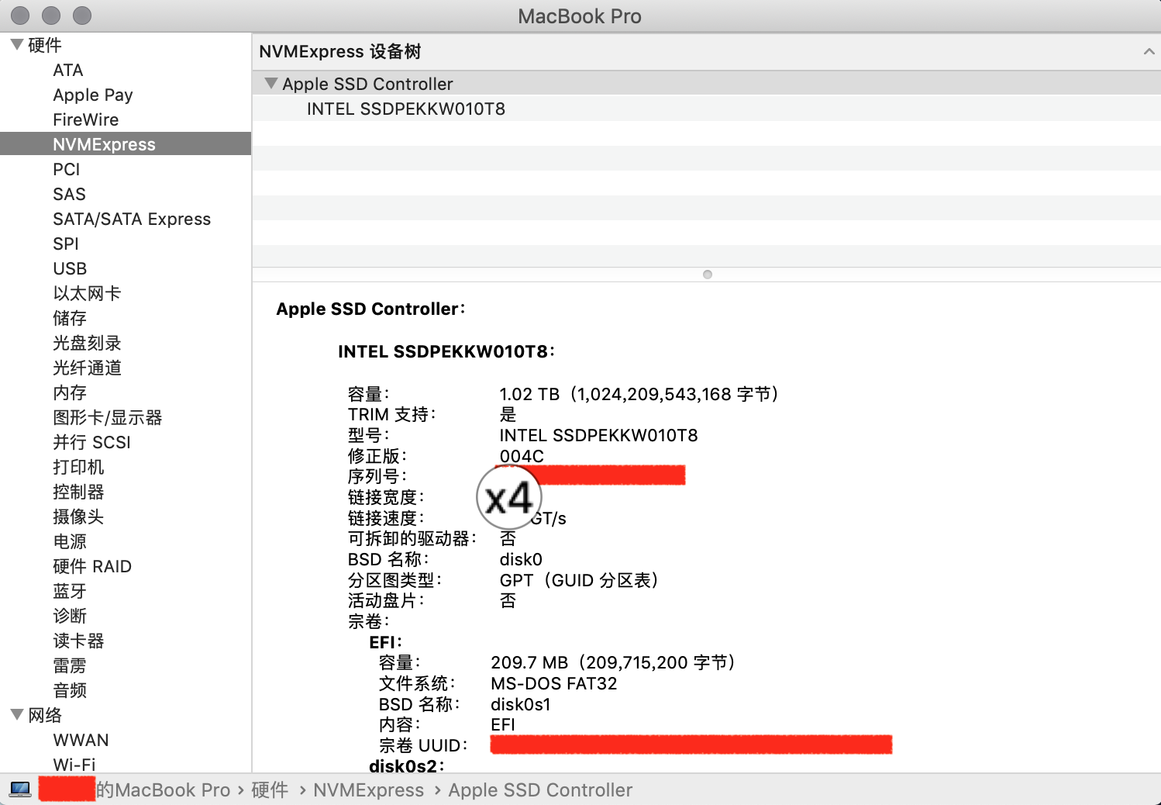Open USB hardware category
The image size is (1161, 805).
coord(70,268)
